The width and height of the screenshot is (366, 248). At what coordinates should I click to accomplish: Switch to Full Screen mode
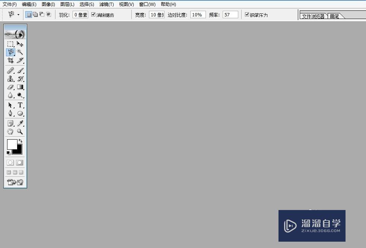coord(21,172)
